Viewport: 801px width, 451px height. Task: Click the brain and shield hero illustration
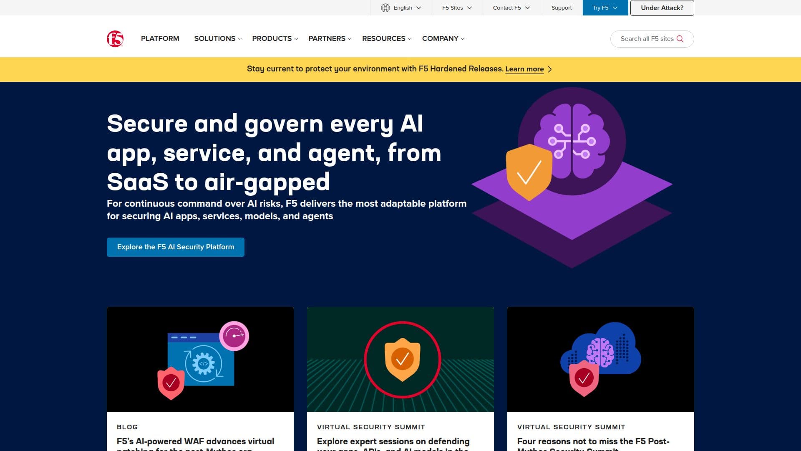tap(572, 177)
